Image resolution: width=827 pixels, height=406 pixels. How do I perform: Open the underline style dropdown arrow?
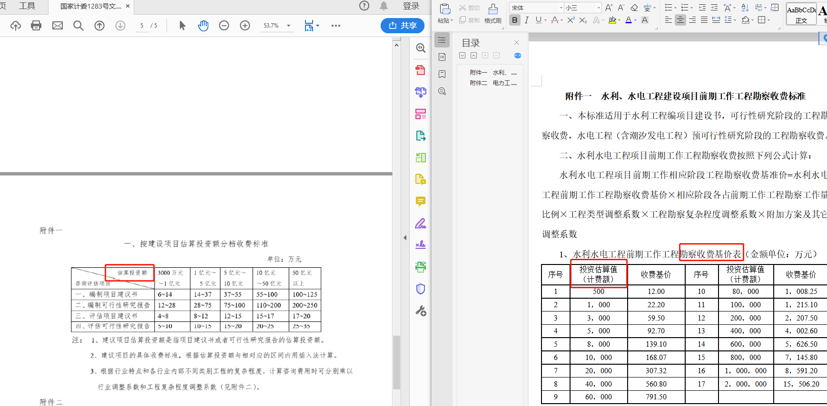pos(545,20)
